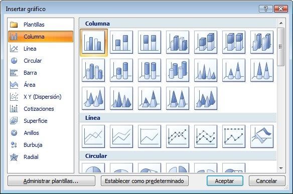Select the 100% stacked column chart
The height and width of the screenshot is (194, 293).
click(x=150, y=42)
